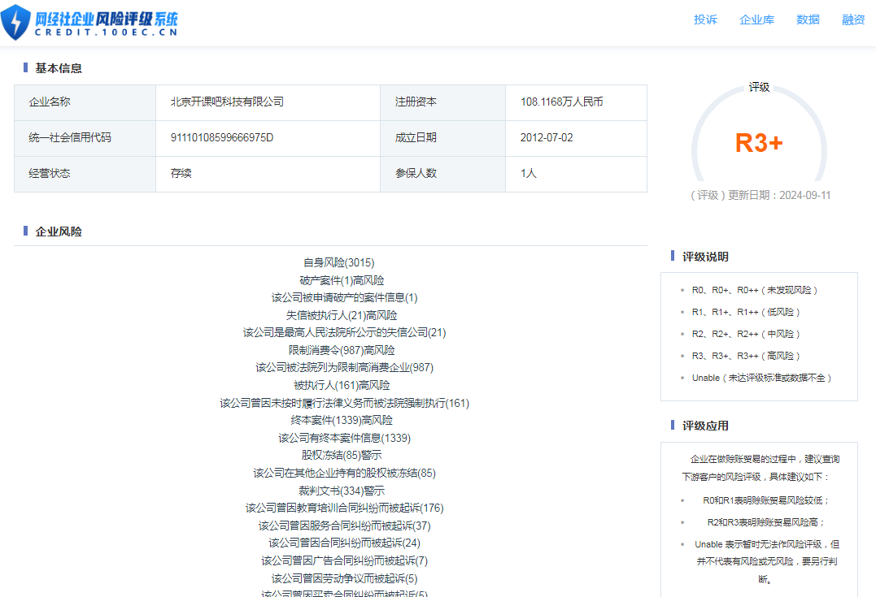Click 被执行人(161)高风险 item
Viewport: 876px width, 597px height.
[342, 385]
